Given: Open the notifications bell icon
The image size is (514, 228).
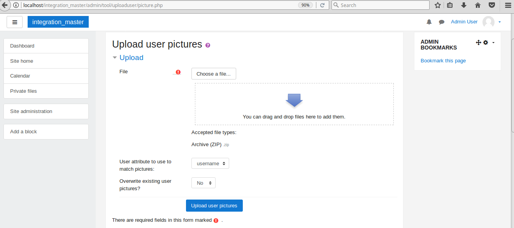Looking at the screenshot, I should (x=429, y=22).
